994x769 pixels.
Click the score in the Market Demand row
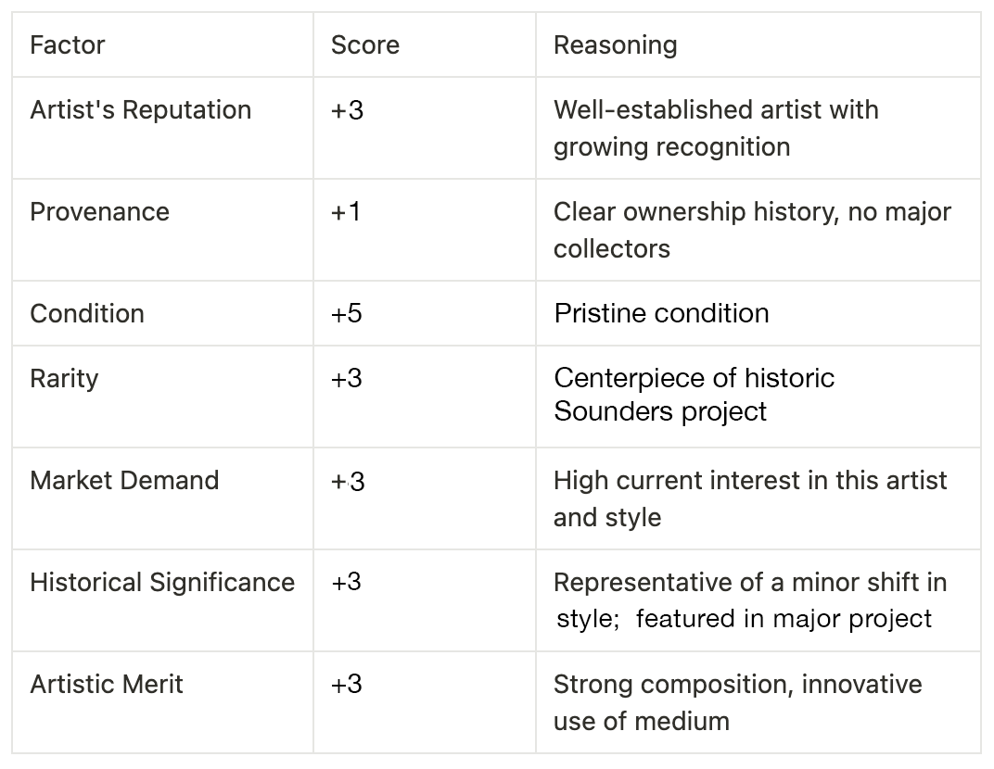pos(347,480)
